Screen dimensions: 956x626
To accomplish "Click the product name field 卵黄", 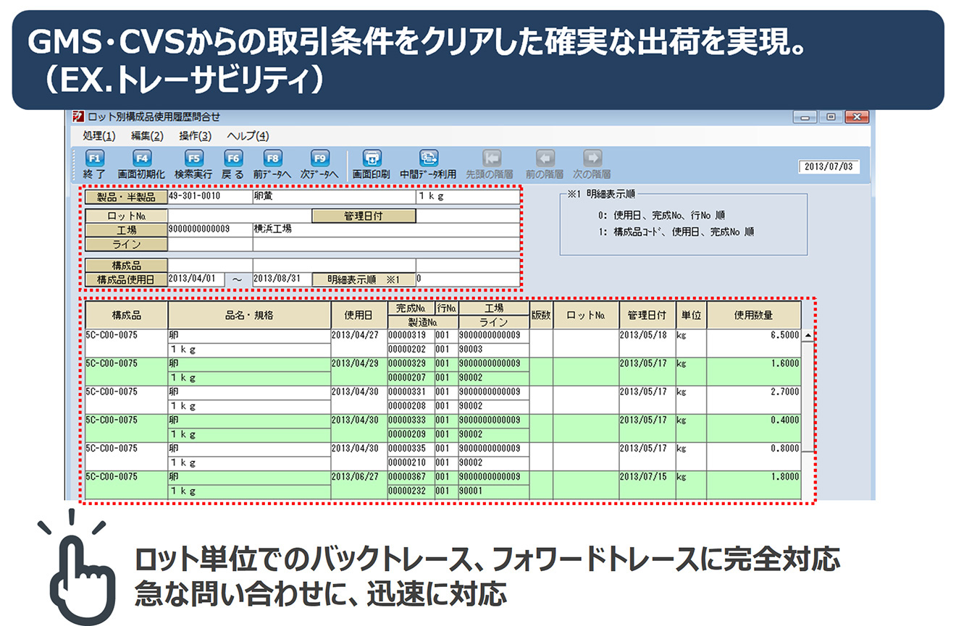I will pyautogui.click(x=334, y=197).
